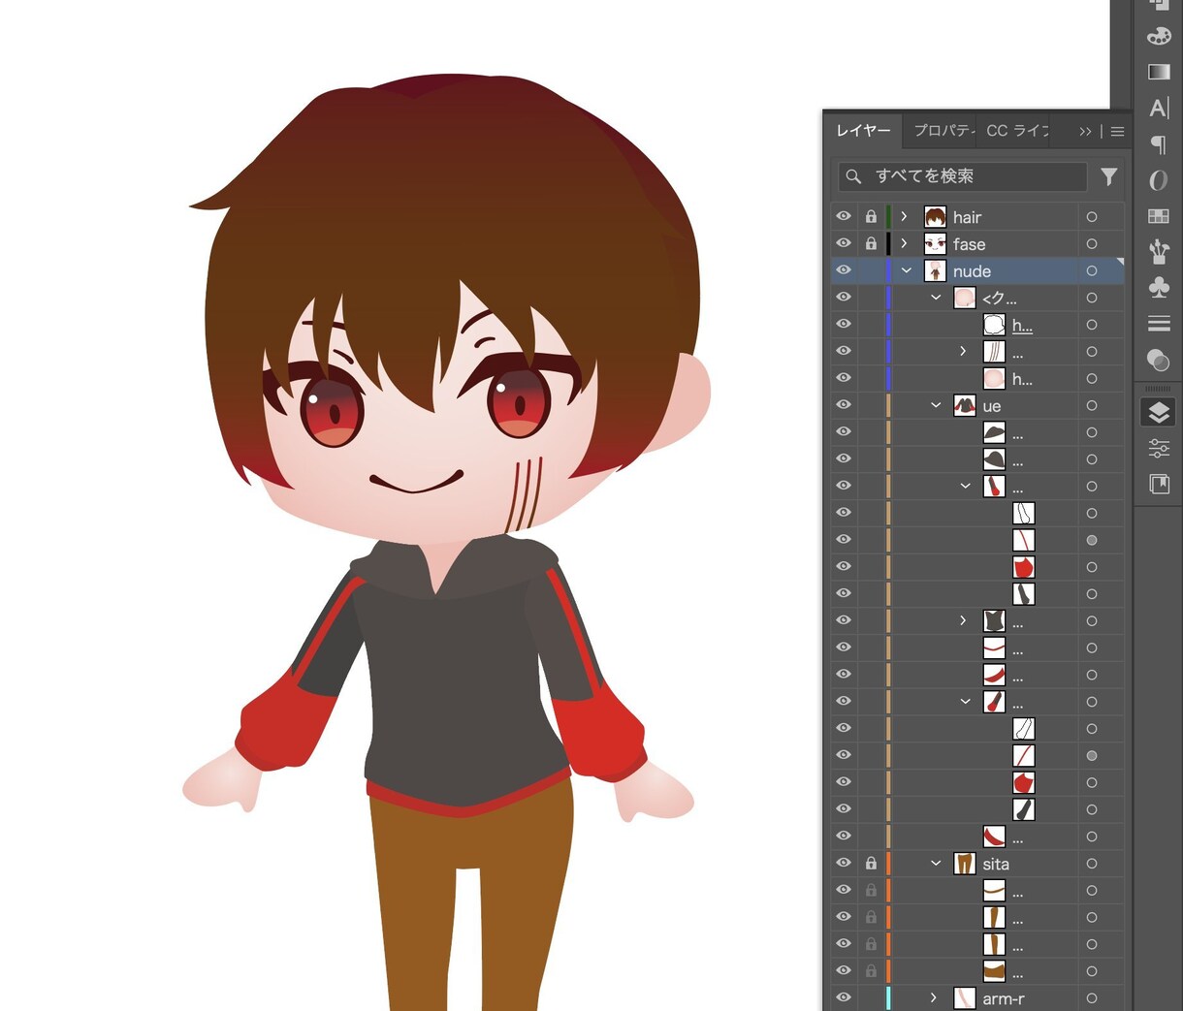Click the target circle of sita layer

pos(1092,863)
